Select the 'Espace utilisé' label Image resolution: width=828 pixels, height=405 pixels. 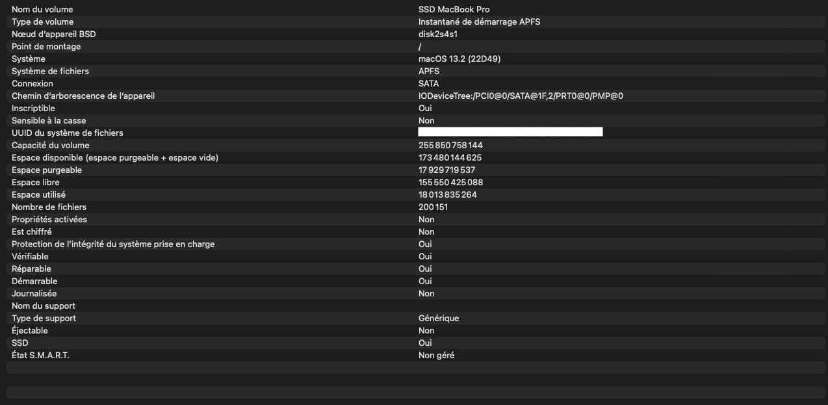[x=38, y=195]
